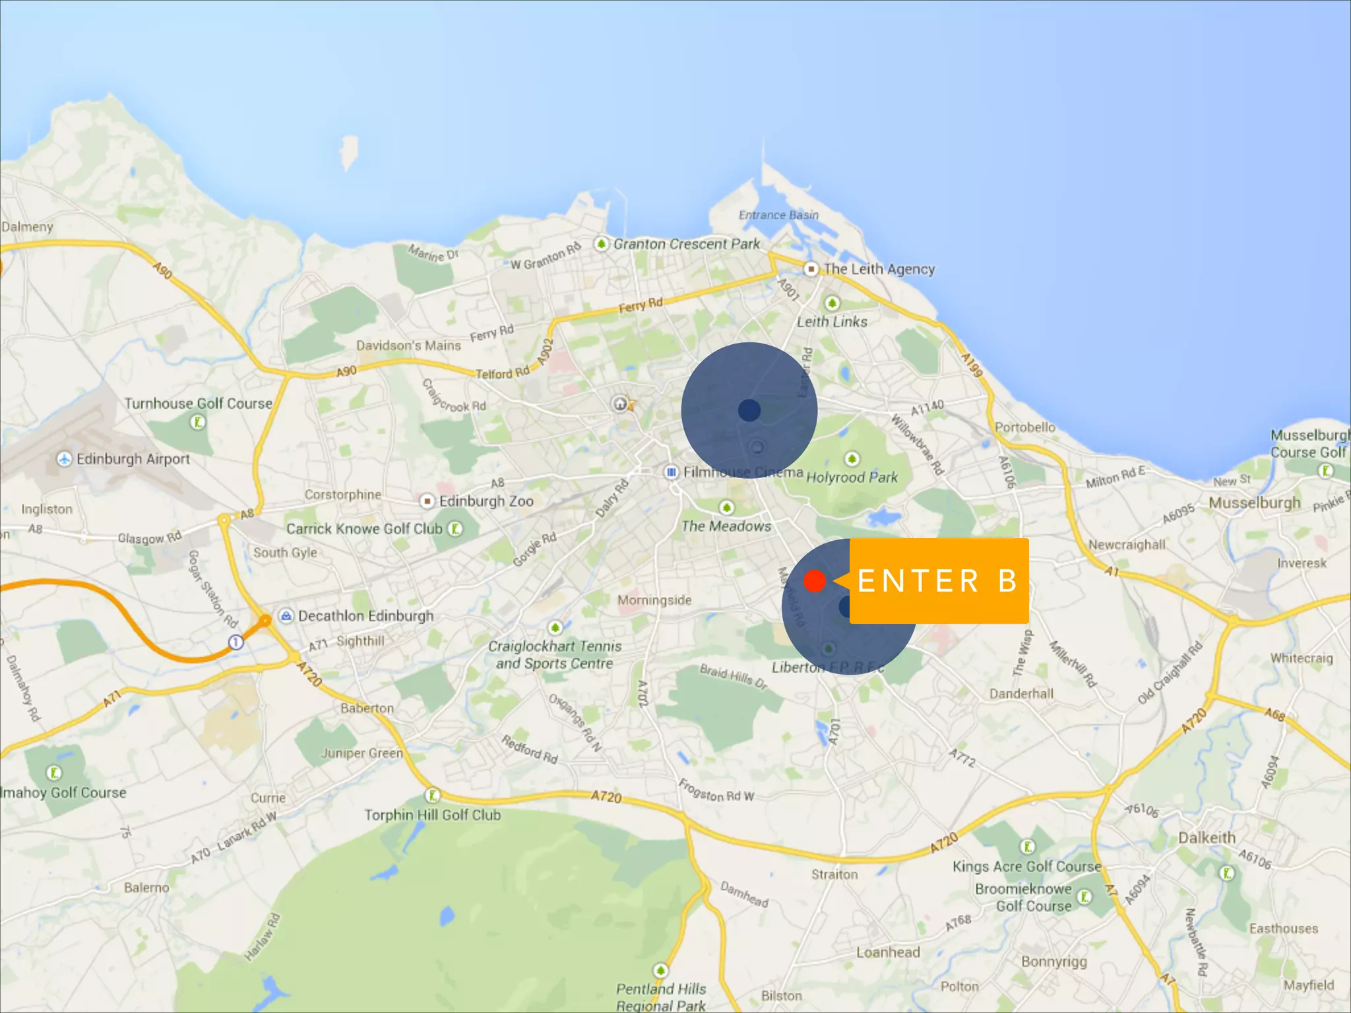Click The Leith Agency marker icon

[811, 269]
